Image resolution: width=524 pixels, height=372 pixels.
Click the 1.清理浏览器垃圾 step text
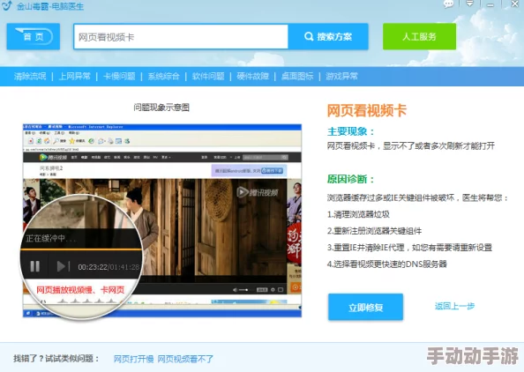point(358,214)
